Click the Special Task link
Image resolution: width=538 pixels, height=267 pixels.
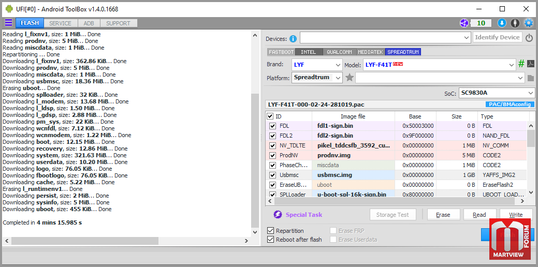(x=304, y=215)
